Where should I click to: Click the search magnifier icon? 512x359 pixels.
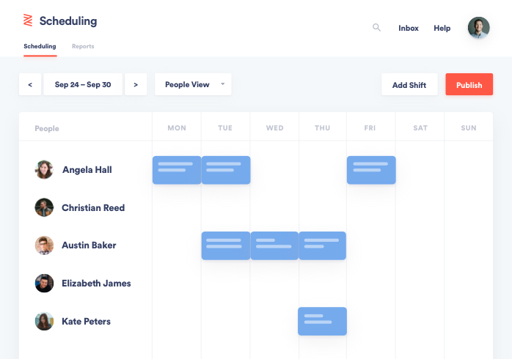click(x=376, y=28)
